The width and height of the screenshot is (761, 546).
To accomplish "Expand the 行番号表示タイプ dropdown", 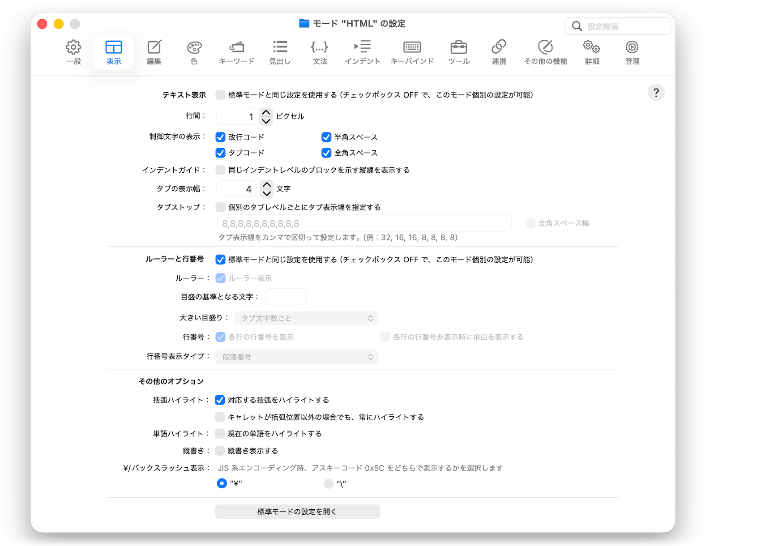I will [x=297, y=357].
